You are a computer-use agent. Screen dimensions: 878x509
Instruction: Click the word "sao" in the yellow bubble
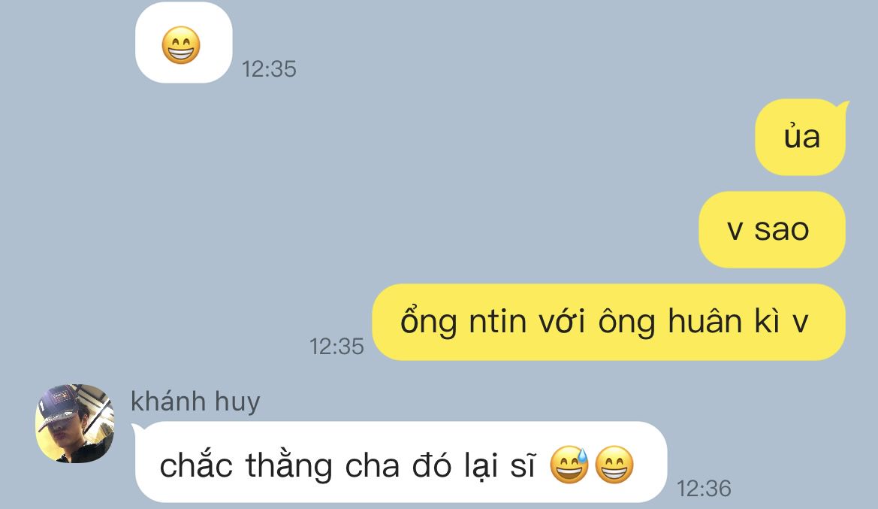point(782,230)
